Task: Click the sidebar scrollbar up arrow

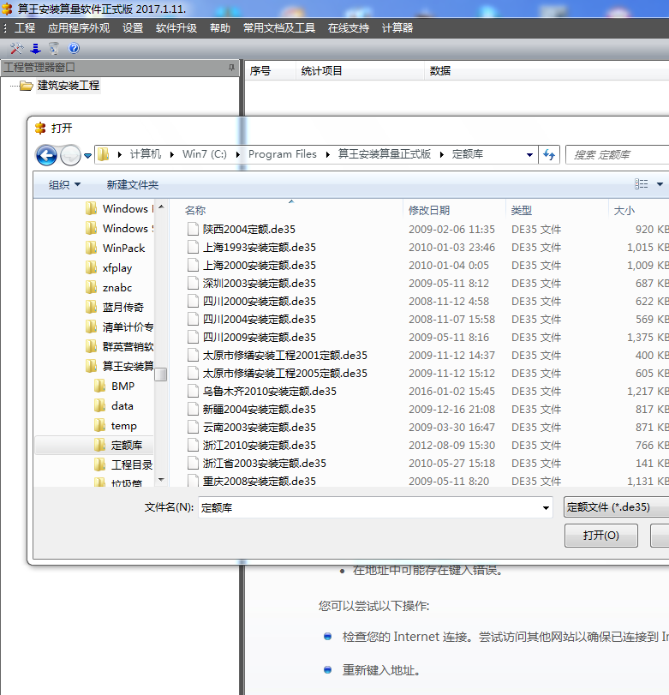Action: pos(161,207)
